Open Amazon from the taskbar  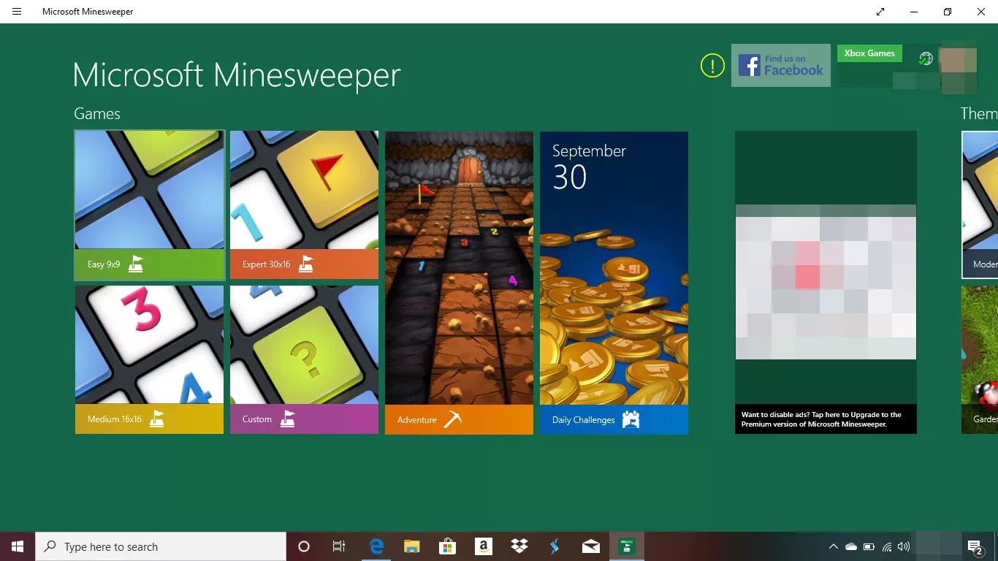[x=483, y=546]
